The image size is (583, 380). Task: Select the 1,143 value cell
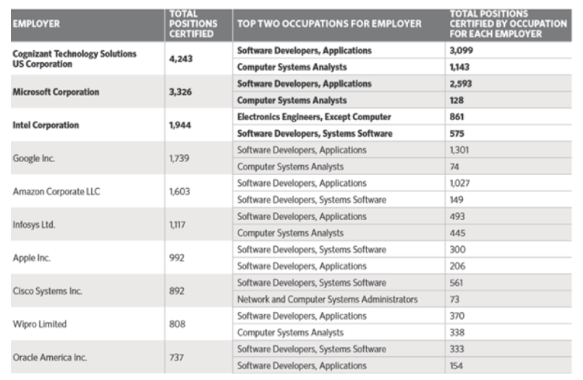point(508,67)
